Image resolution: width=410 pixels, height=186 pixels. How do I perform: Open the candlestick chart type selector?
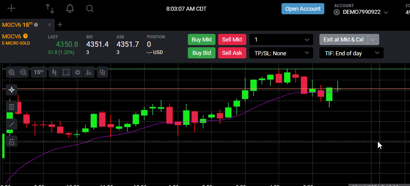(x=54, y=72)
